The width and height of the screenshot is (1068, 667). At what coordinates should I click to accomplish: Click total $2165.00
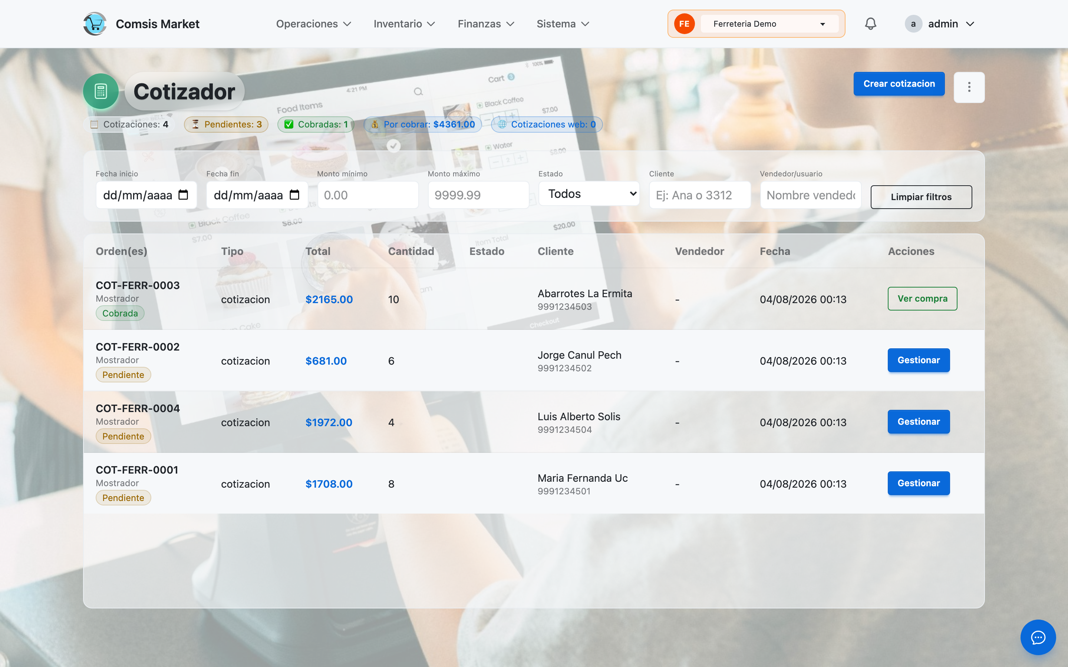point(329,299)
